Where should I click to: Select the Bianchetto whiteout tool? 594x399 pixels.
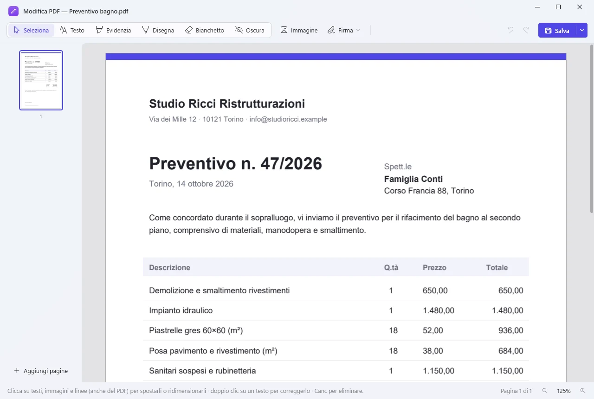(x=204, y=30)
